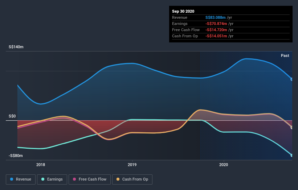Click the -S$14.051m cash from op value
This screenshot has height=190, width=298.
(x=216, y=36)
